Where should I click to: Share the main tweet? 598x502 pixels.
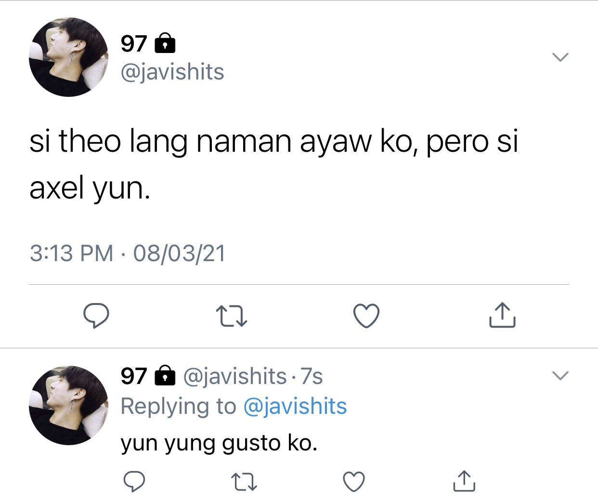[x=502, y=315]
